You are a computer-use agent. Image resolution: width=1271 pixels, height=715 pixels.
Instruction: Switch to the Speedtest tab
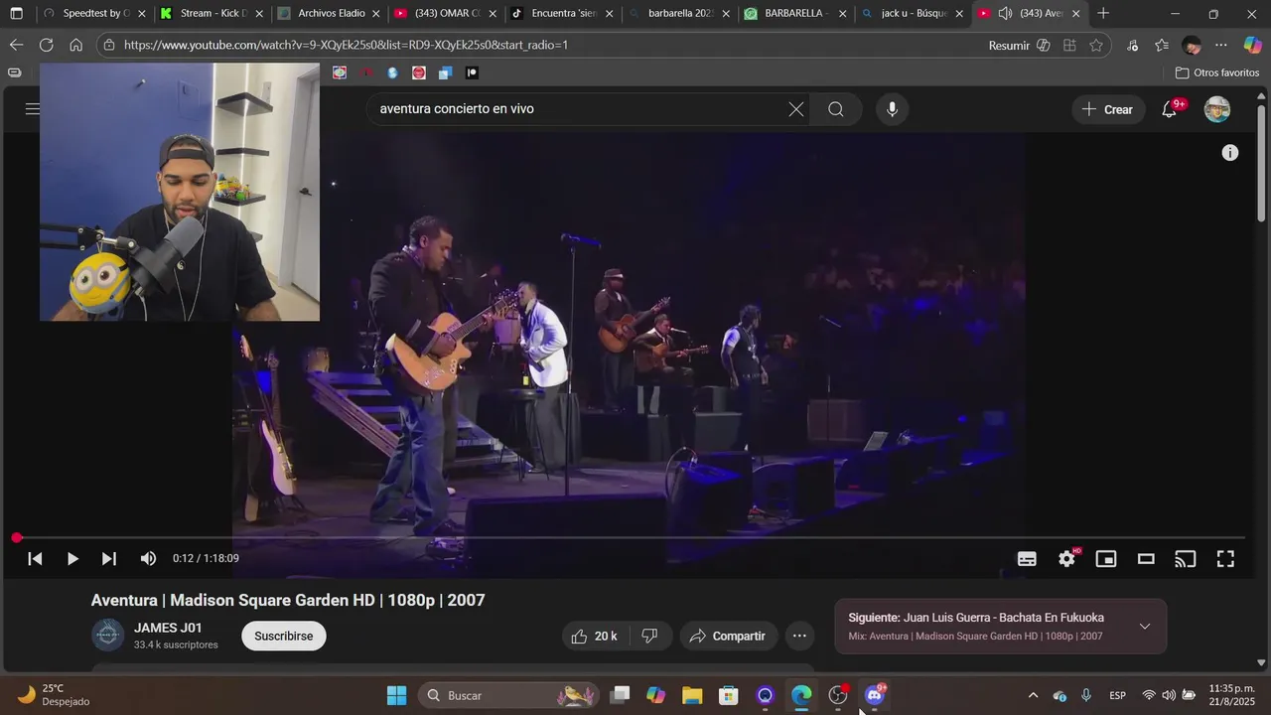click(x=95, y=14)
